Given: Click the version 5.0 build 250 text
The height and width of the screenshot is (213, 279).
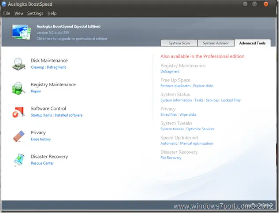Looking at the screenshot, I should click(x=52, y=33).
